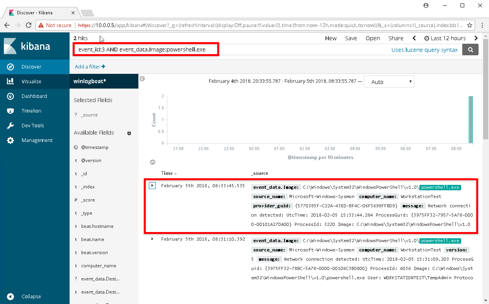Click the Selected Fields heading
This screenshot has width=489, height=304.
93,100
